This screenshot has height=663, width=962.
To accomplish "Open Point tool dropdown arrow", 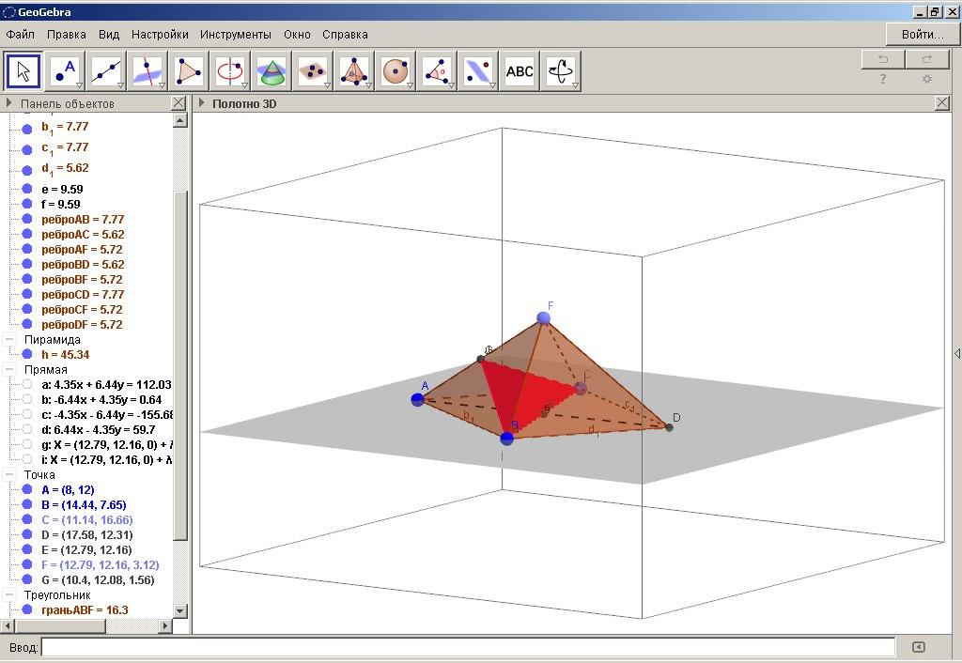I will tap(79, 85).
